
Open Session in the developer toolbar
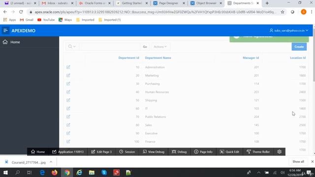pos(127,152)
